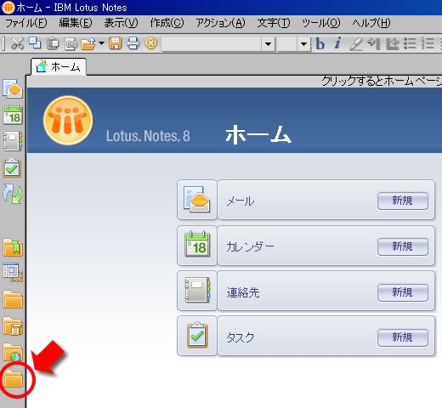The image size is (442, 408).
Task: Click the highlighter pen toolbar icon
Action: 356,44
